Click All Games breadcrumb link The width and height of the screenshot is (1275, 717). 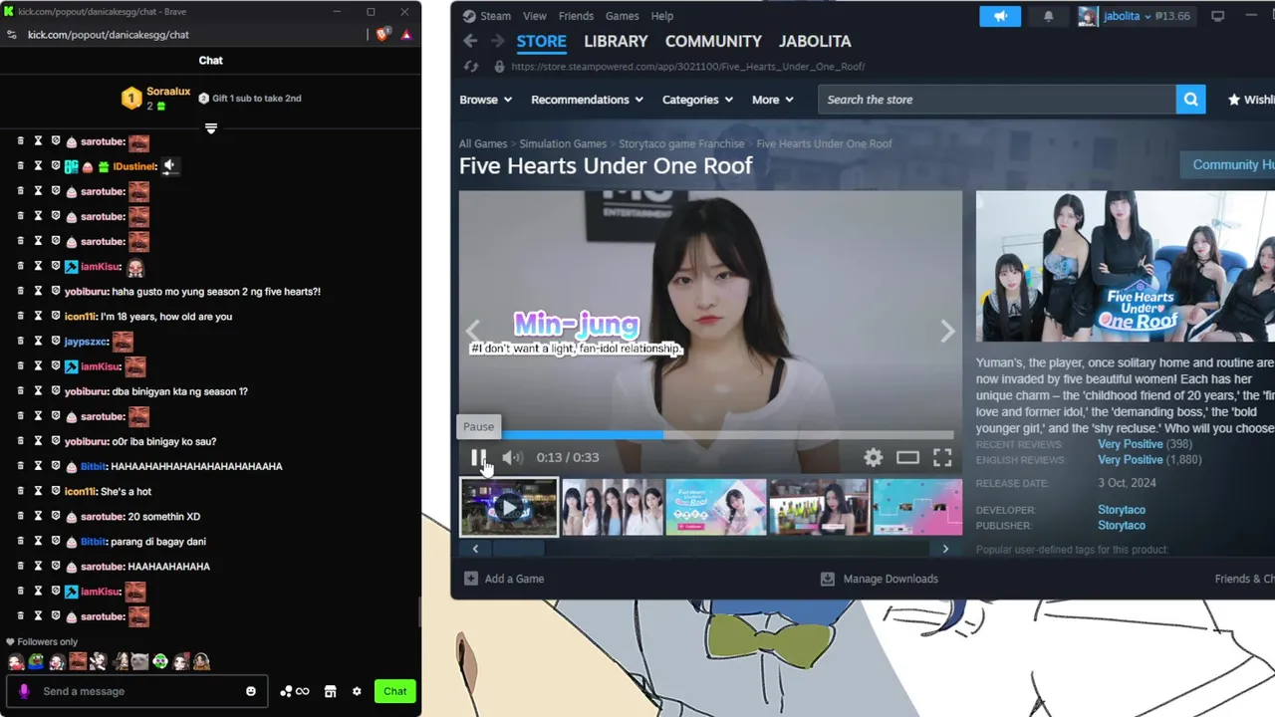tap(483, 144)
